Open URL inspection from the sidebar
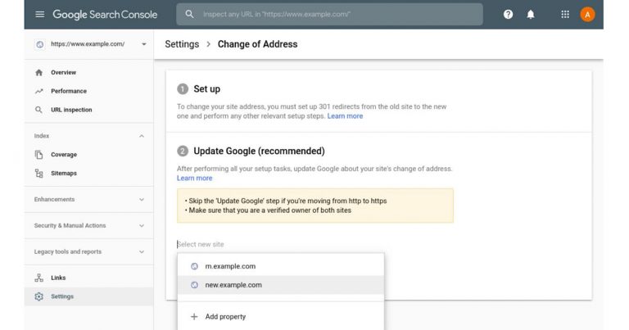 (71, 110)
